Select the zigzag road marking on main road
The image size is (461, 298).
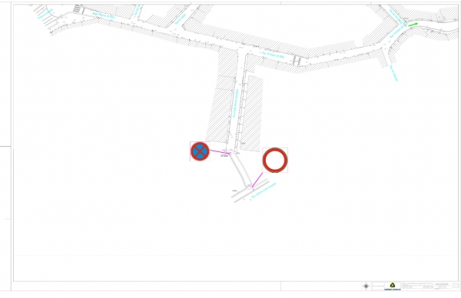pos(297,61)
